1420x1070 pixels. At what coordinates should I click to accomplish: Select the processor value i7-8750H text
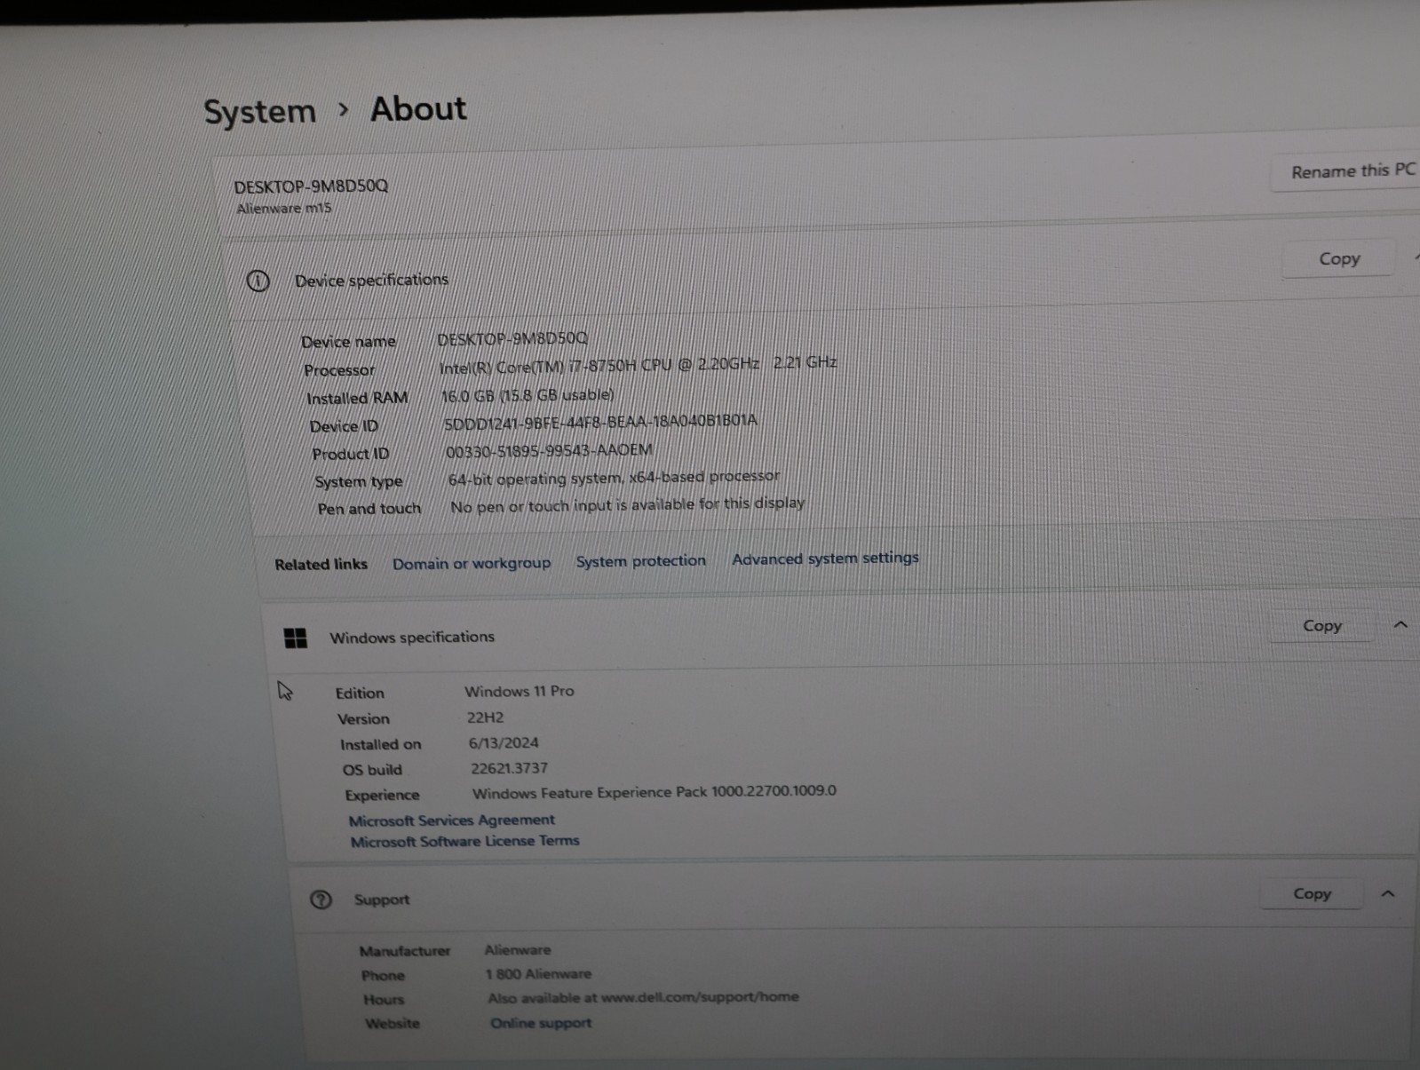[x=638, y=365]
